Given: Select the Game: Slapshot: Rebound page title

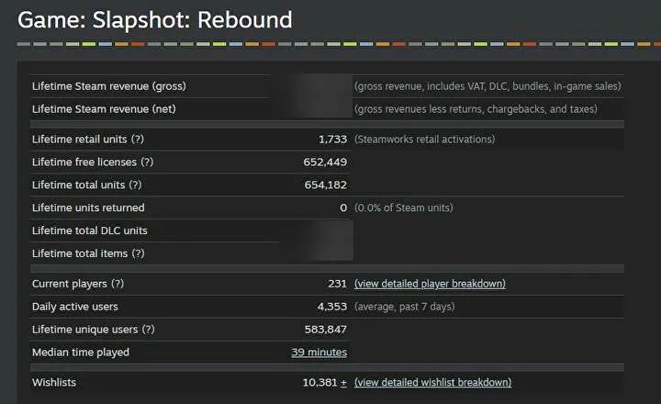Looking at the screenshot, I should [x=155, y=20].
